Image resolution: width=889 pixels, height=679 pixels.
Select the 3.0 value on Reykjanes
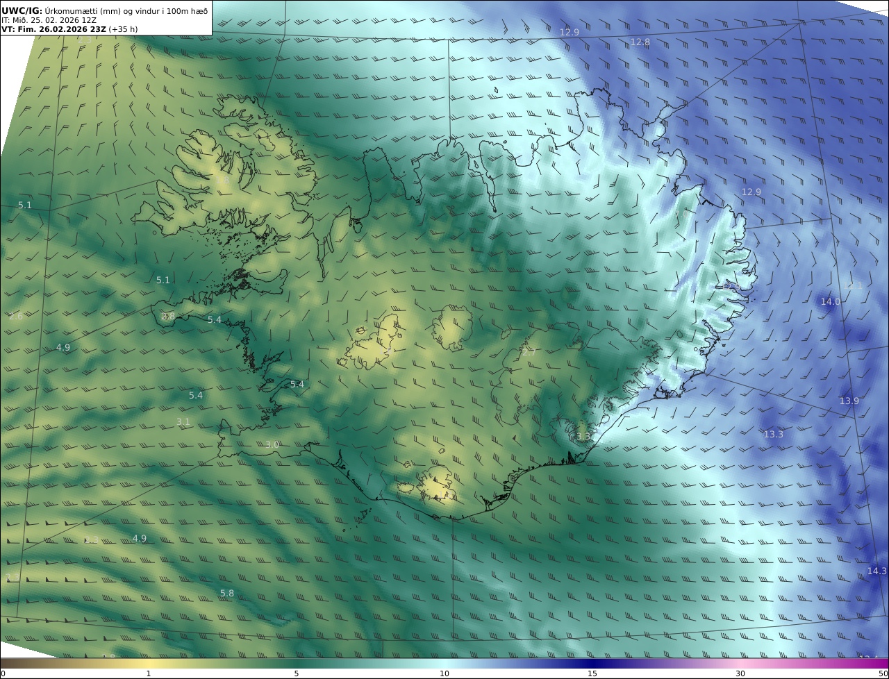pos(272,444)
